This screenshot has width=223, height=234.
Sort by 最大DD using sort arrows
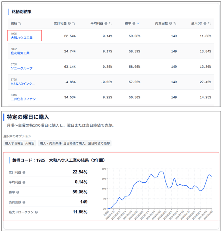209,23
